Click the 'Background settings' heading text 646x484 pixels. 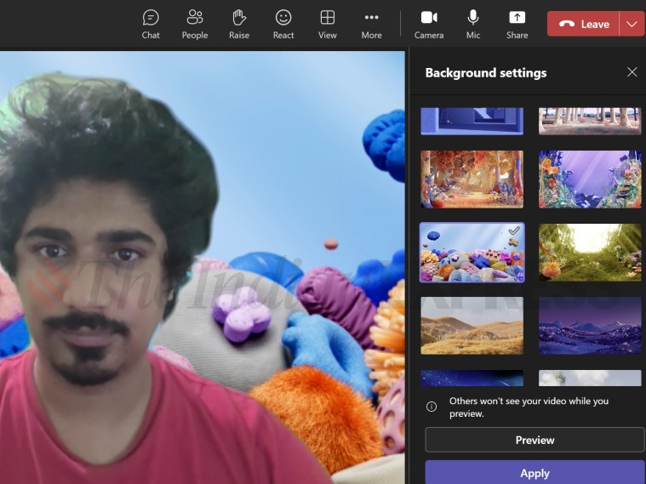[x=486, y=72]
